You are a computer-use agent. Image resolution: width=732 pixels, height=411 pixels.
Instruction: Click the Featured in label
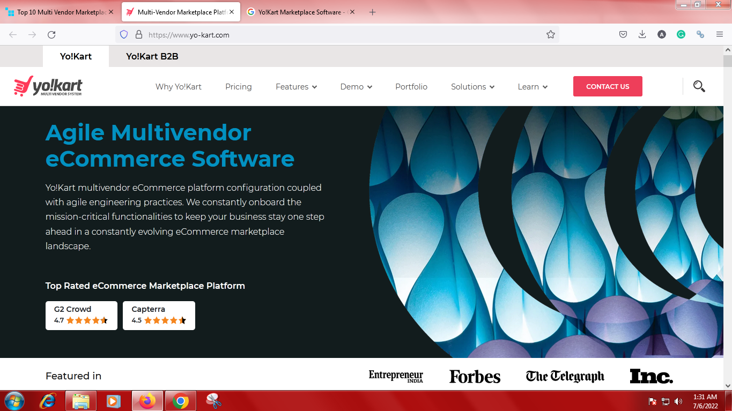pyautogui.click(x=73, y=376)
